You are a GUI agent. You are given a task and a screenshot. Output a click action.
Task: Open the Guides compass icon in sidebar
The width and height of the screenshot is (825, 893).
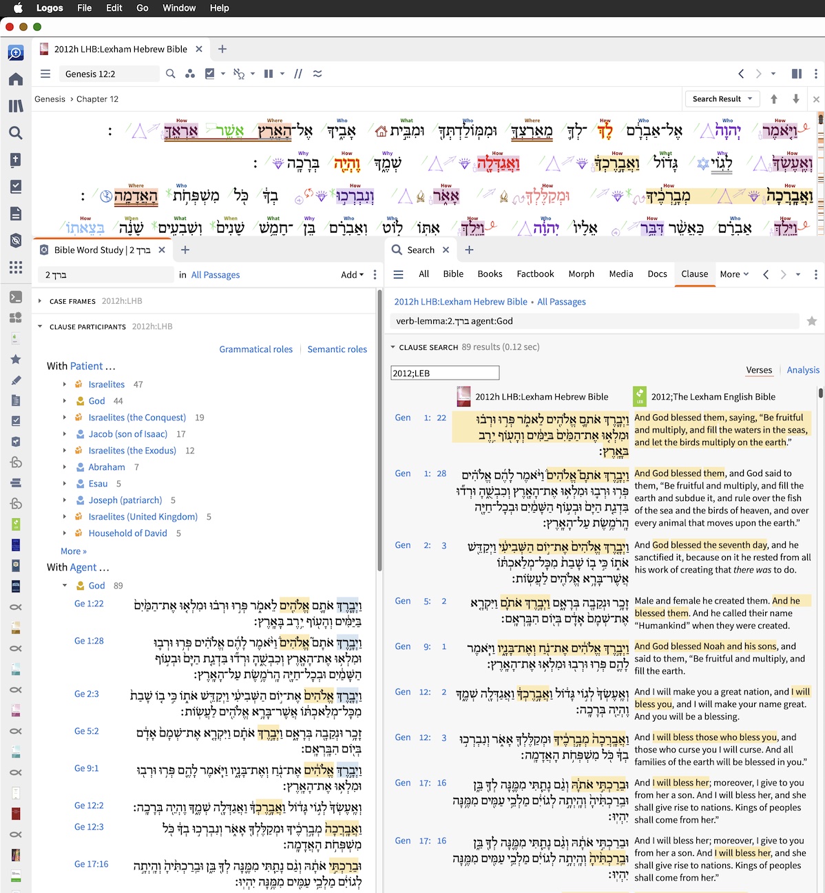15,240
